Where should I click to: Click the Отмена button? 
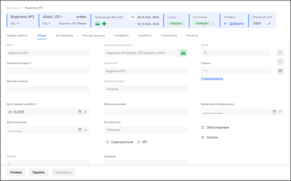(x=16, y=172)
